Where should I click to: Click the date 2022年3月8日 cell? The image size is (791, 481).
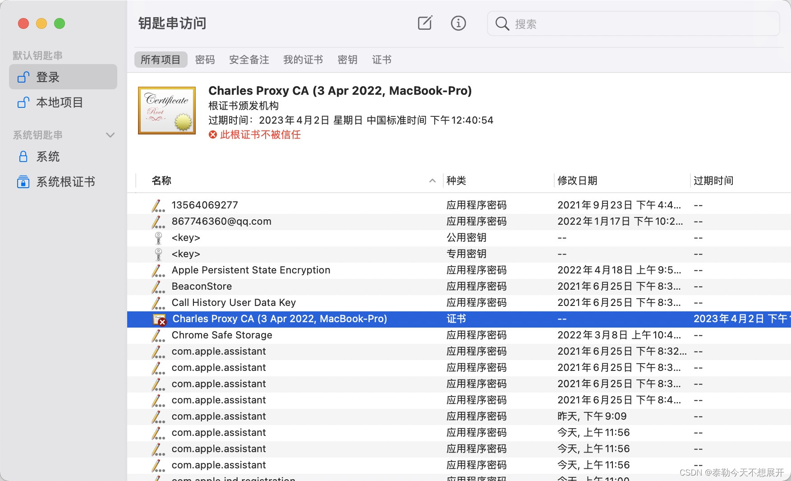(x=619, y=335)
